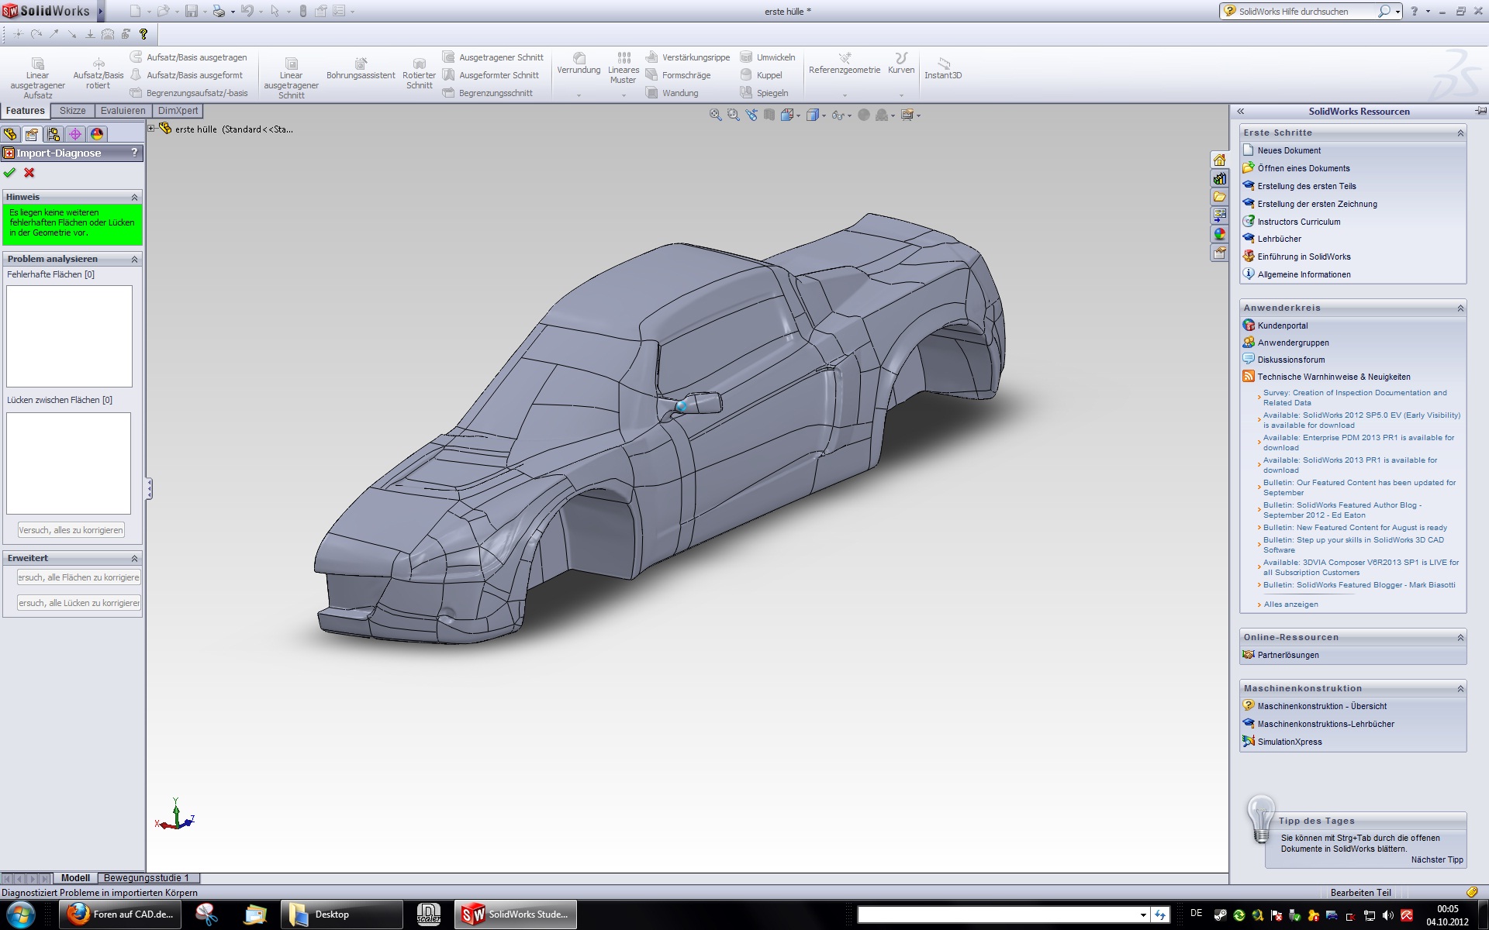Open SimulationXpress link
1489x930 pixels.
pyautogui.click(x=1290, y=742)
